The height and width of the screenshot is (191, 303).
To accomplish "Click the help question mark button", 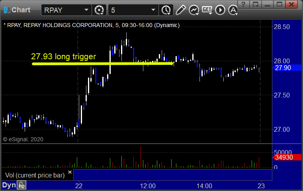I will (243, 4).
